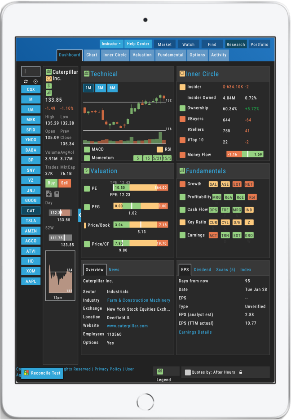Image resolution: width=291 pixels, height=420 pixels.
Task: Open the Activity tab
Action: pos(219,55)
